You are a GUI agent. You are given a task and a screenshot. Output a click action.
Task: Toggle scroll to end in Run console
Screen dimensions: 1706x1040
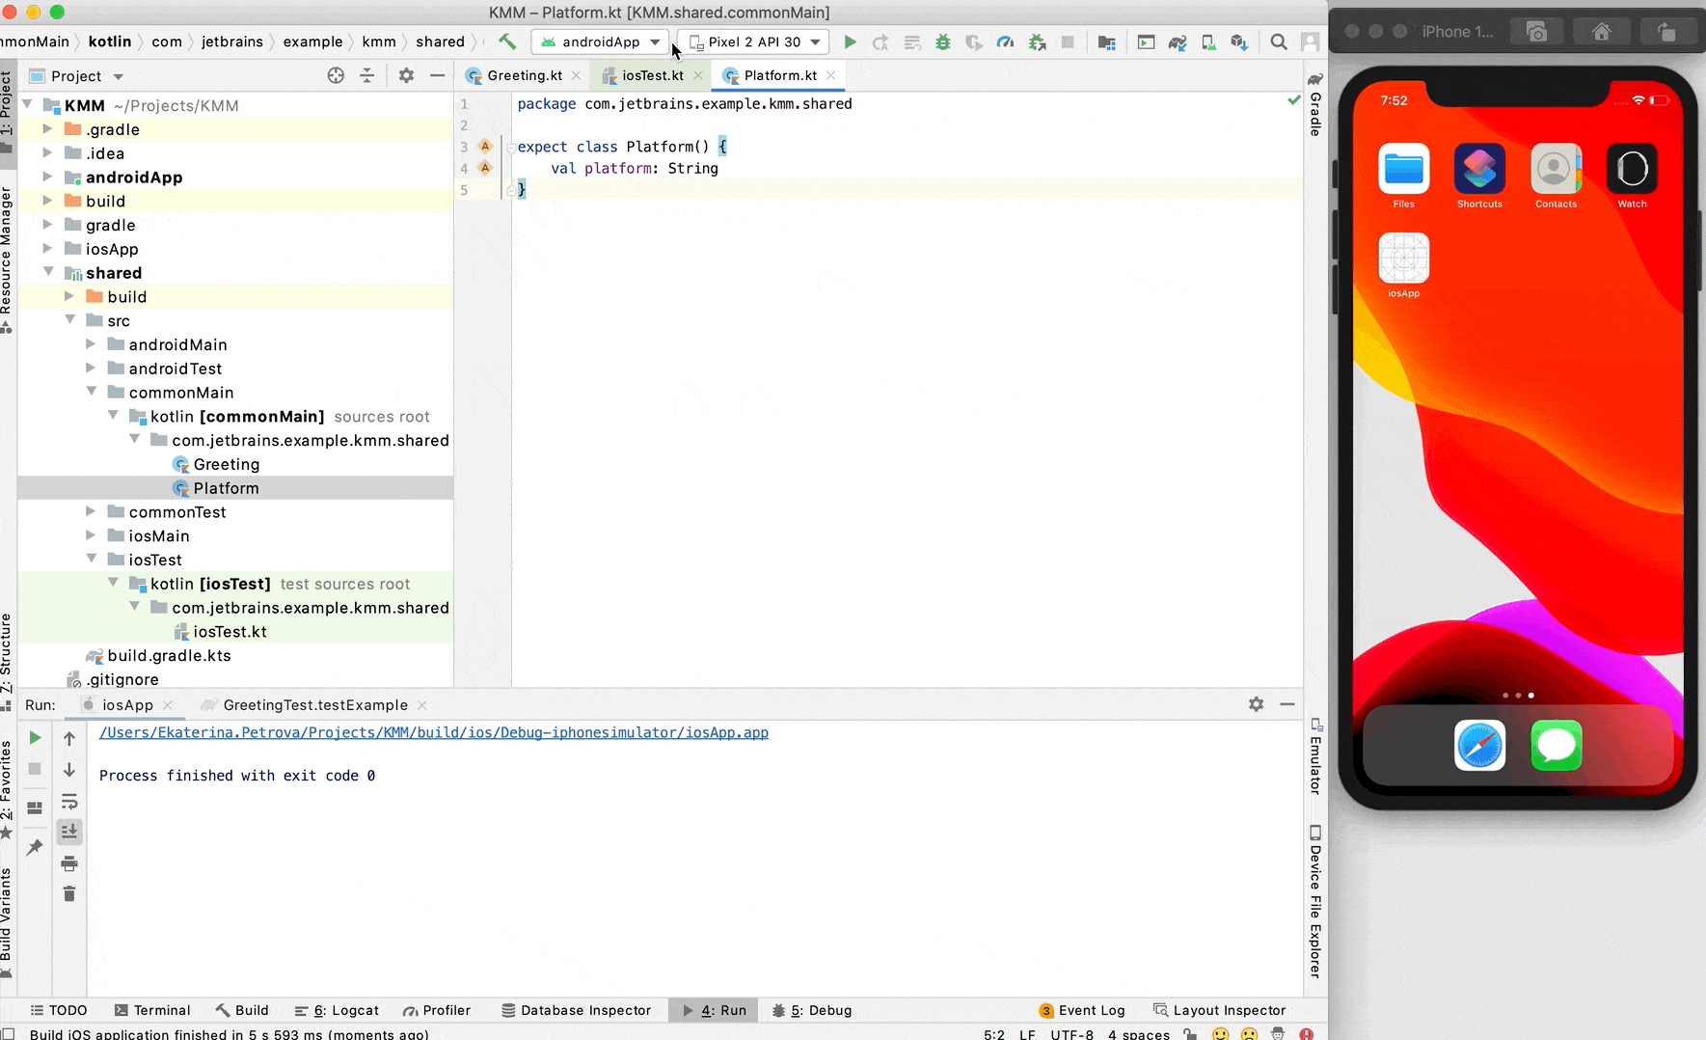[x=69, y=832]
